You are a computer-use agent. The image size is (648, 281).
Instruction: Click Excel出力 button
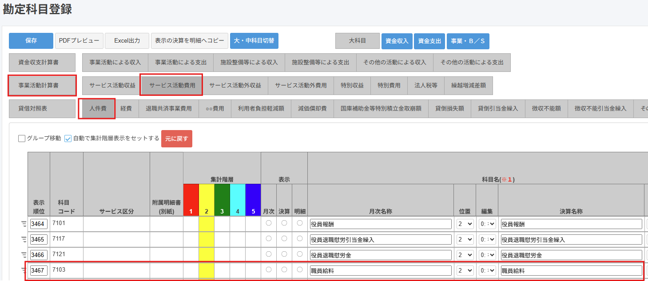[127, 41]
